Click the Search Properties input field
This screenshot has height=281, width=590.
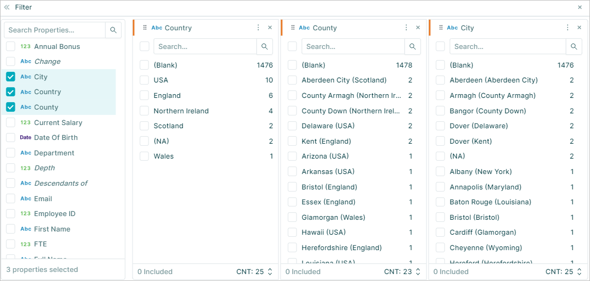[55, 30]
